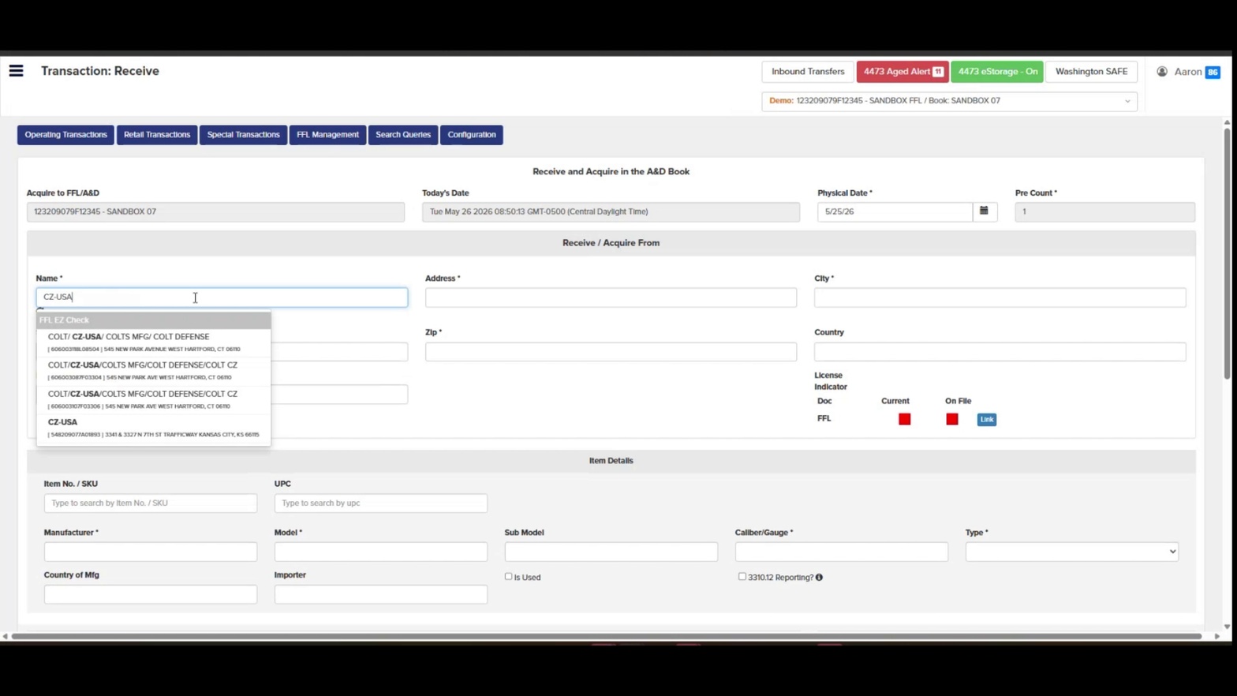
Task: Click the City input field
Action: tap(1000, 297)
